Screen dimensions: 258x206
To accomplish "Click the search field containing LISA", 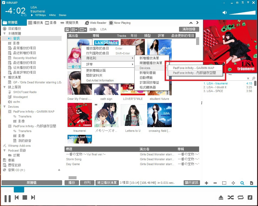I will (x=138, y=30).
